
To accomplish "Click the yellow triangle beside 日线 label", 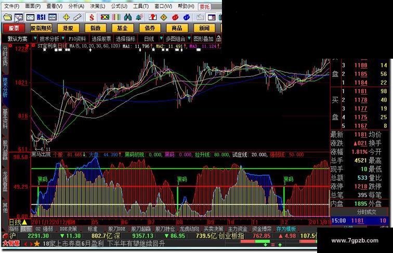I will 24,222.
